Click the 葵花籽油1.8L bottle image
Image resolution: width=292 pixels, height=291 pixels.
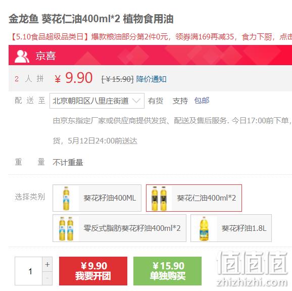pyautogui.click(x=204, y=228)
